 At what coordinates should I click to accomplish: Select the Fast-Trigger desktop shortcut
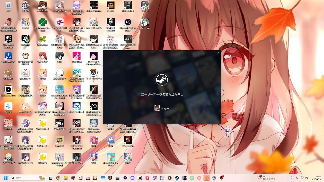[25, 41]
